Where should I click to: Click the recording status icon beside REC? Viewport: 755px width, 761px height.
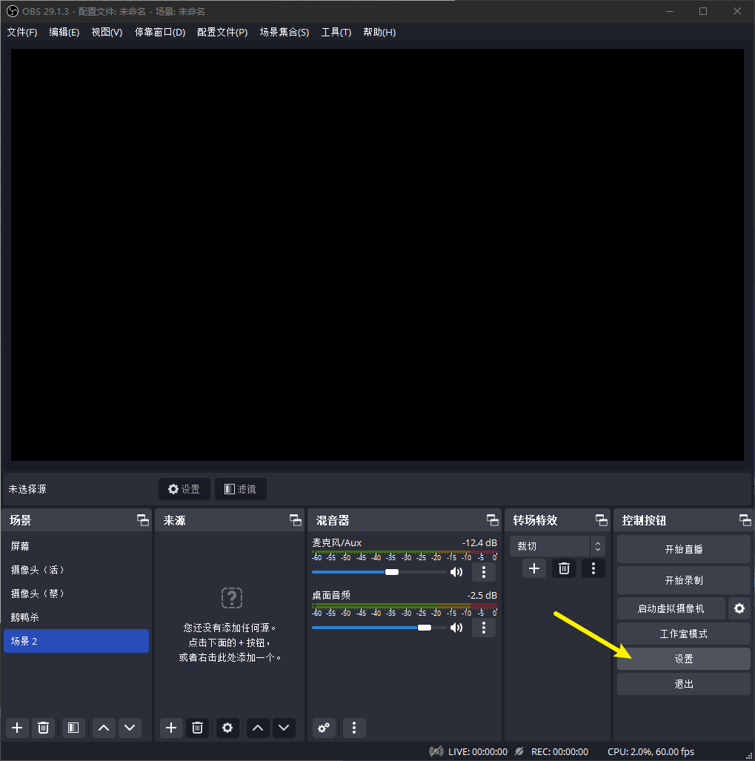tap(519, 752)
